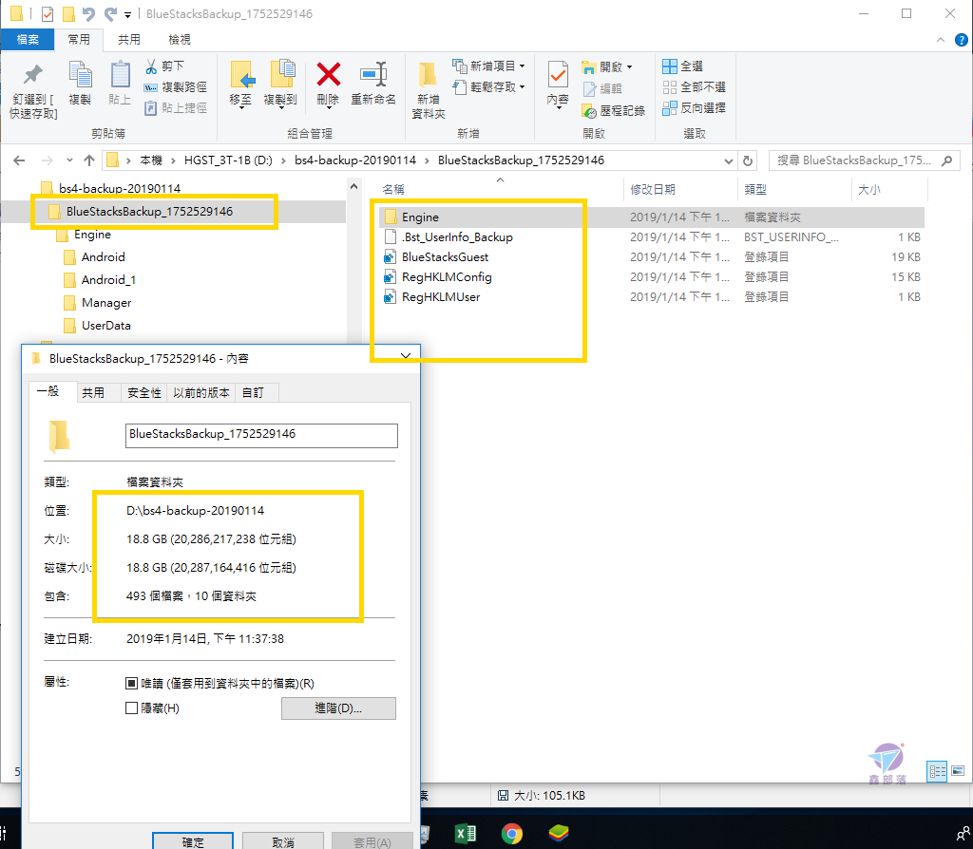
Task: Click Invert selection (反向選擇)
Action: point(694,108)
